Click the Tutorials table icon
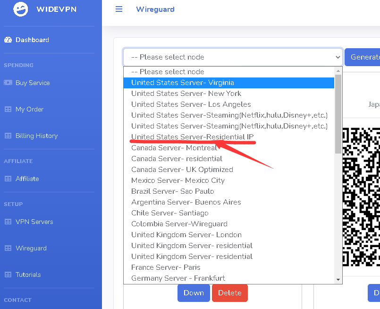This screenshot has height=309, width=380. 8,275
